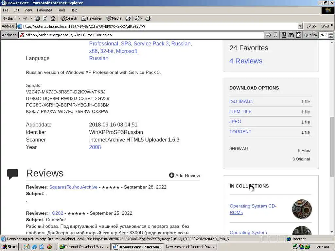Click the insecure lock icon in Browservice address

[22, 35]
